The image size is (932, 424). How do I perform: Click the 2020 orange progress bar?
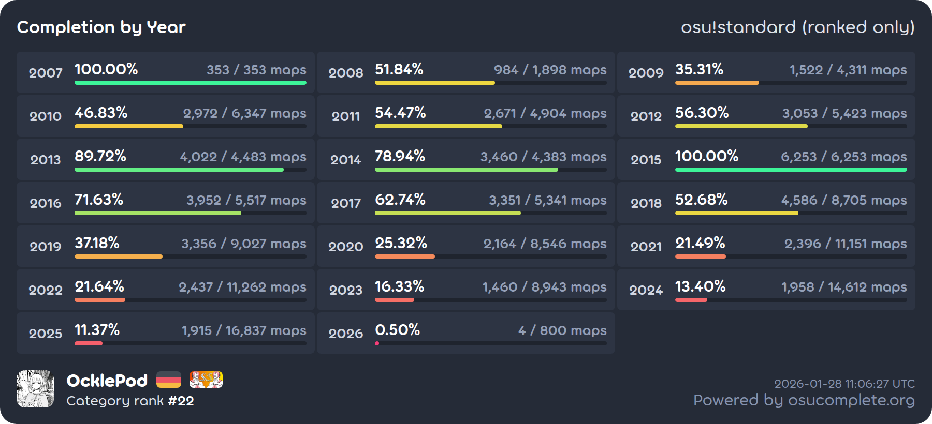tap(404, 256)
